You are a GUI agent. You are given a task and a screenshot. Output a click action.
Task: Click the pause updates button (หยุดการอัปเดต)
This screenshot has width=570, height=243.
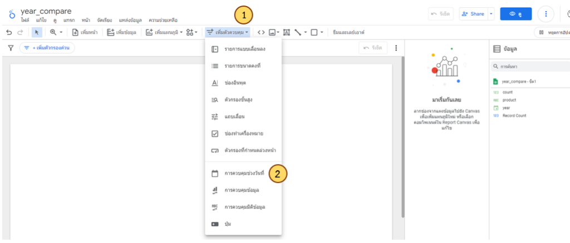click(x=551, y=32)
